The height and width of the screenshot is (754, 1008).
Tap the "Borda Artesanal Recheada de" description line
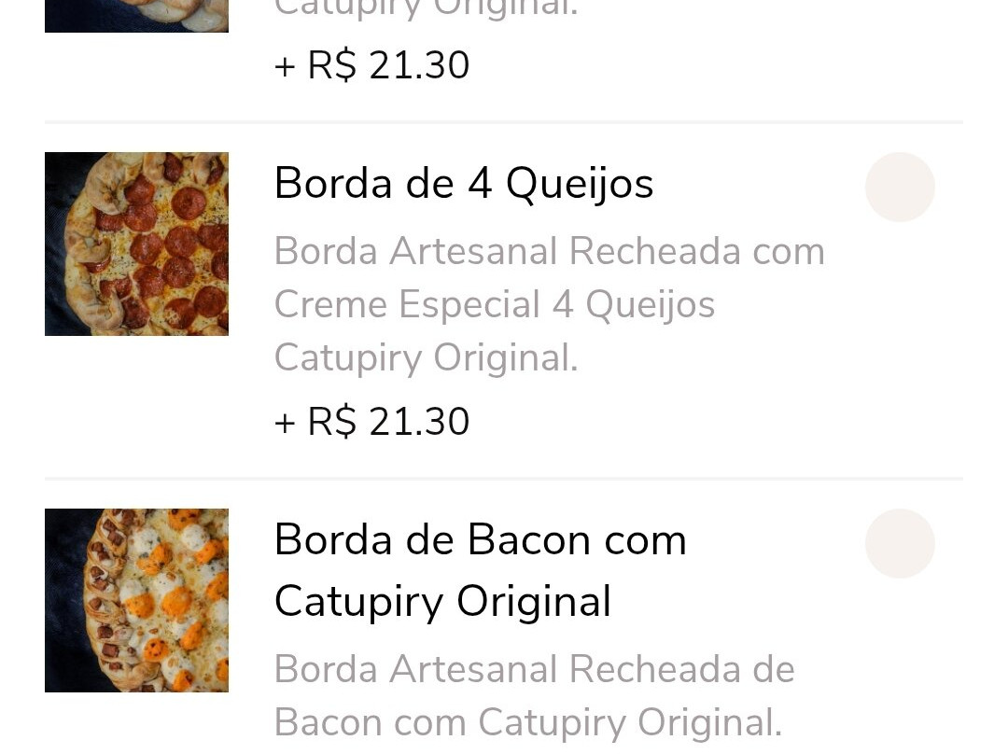(x=534, y=669)
